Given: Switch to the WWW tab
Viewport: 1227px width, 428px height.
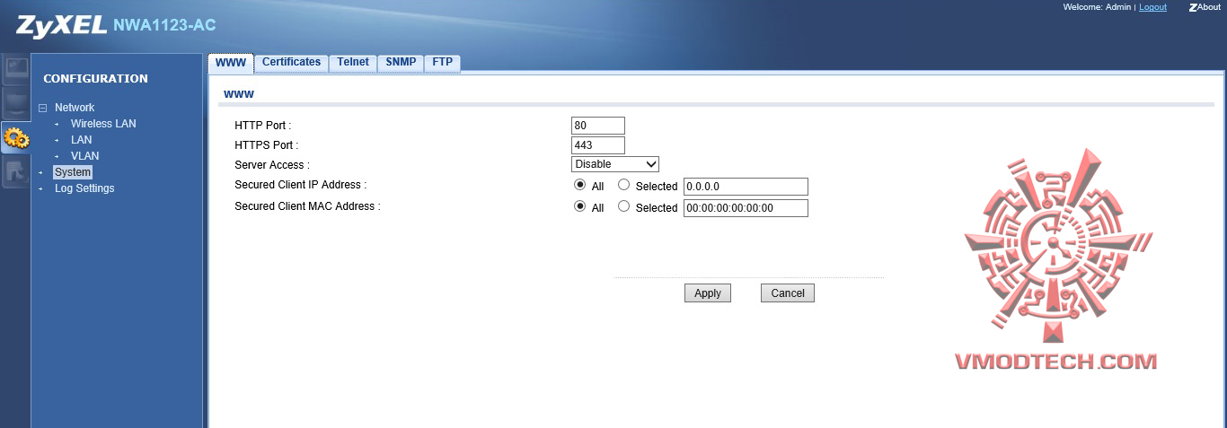Looking at the screenshot, I should point(231,63).
